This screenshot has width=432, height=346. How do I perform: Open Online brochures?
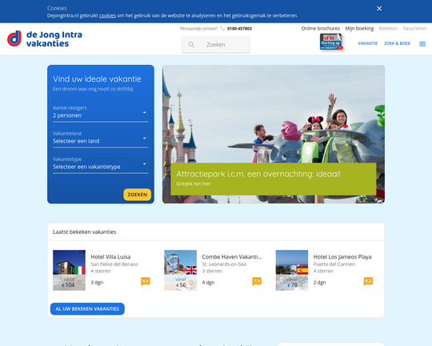[321, 28]
